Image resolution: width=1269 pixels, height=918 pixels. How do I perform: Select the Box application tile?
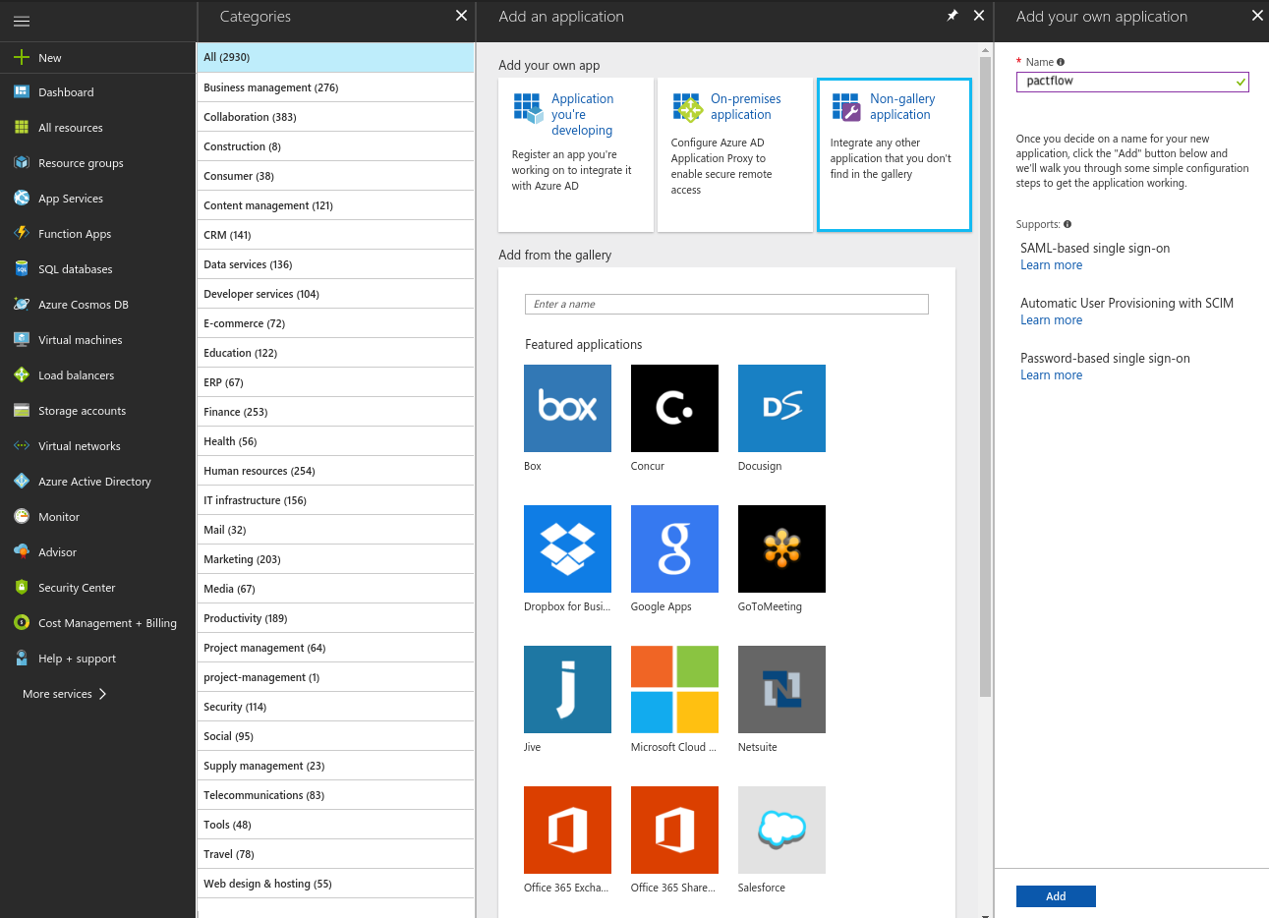click(x=567, y=408)
